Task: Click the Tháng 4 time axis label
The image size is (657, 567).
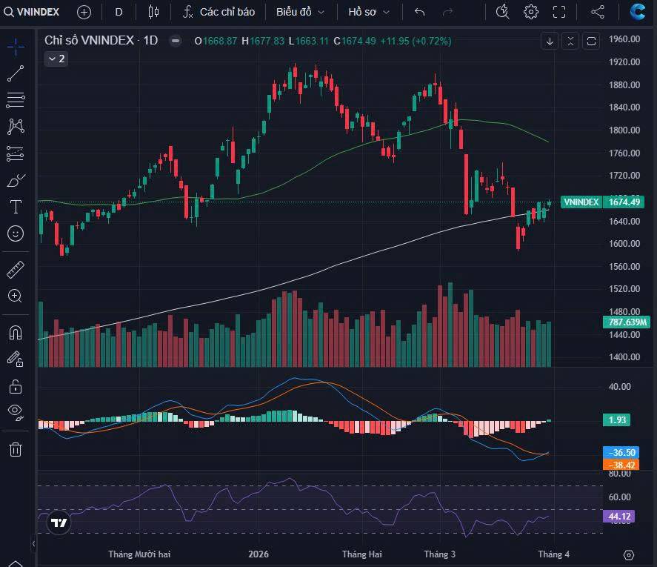Action: point(554,554)
